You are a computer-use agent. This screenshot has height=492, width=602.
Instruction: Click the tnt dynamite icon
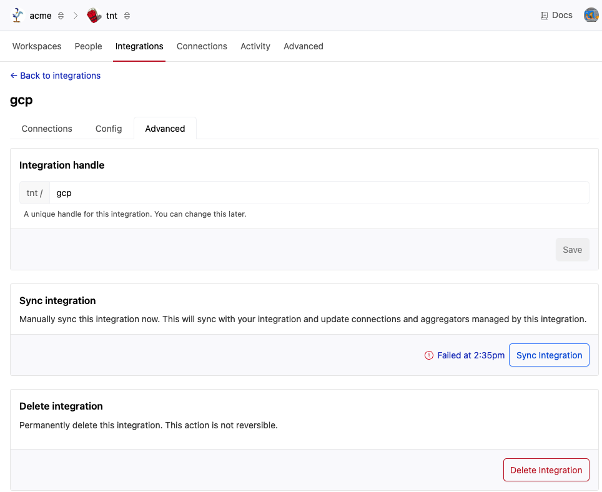94,16
